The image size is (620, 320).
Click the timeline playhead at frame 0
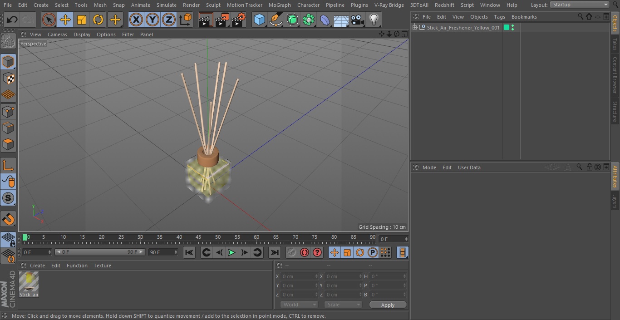(25, 237)
